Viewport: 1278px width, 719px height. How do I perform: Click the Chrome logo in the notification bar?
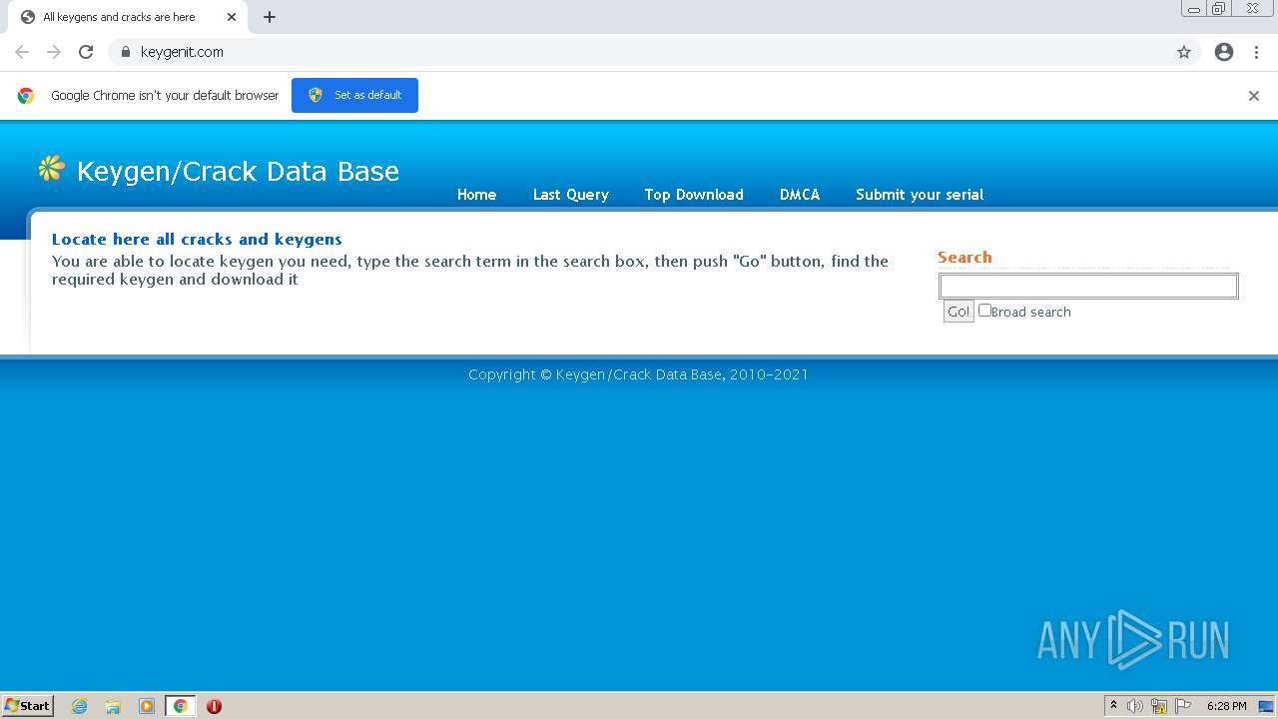[x=26, y=96]
